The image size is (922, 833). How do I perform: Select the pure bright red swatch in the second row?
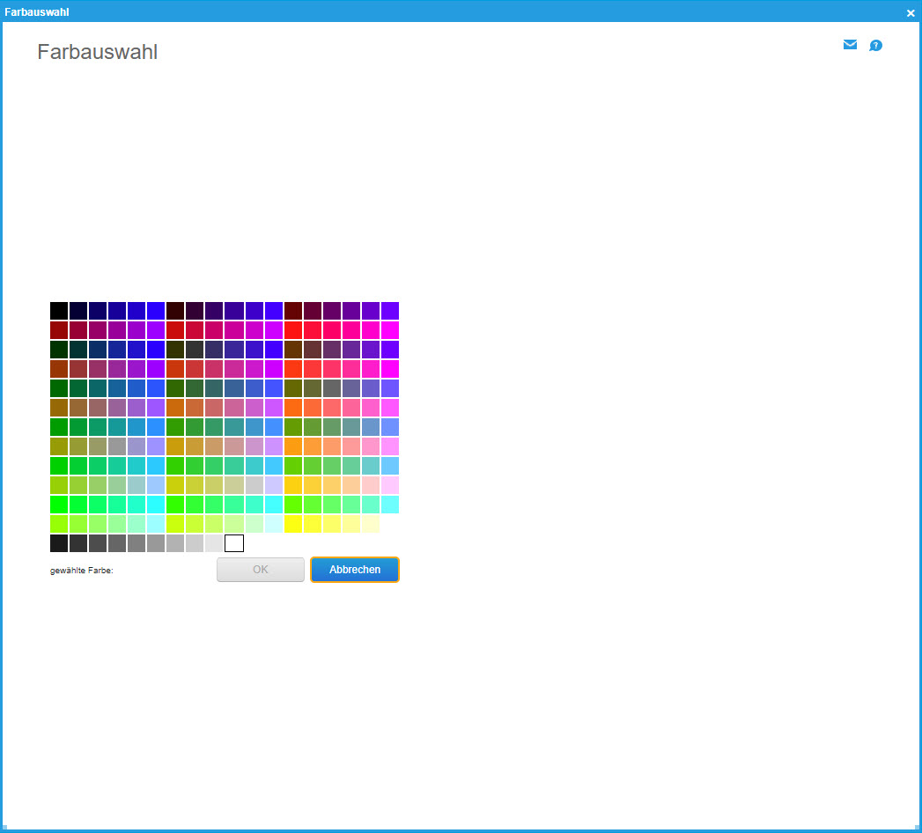pos(293,330)
